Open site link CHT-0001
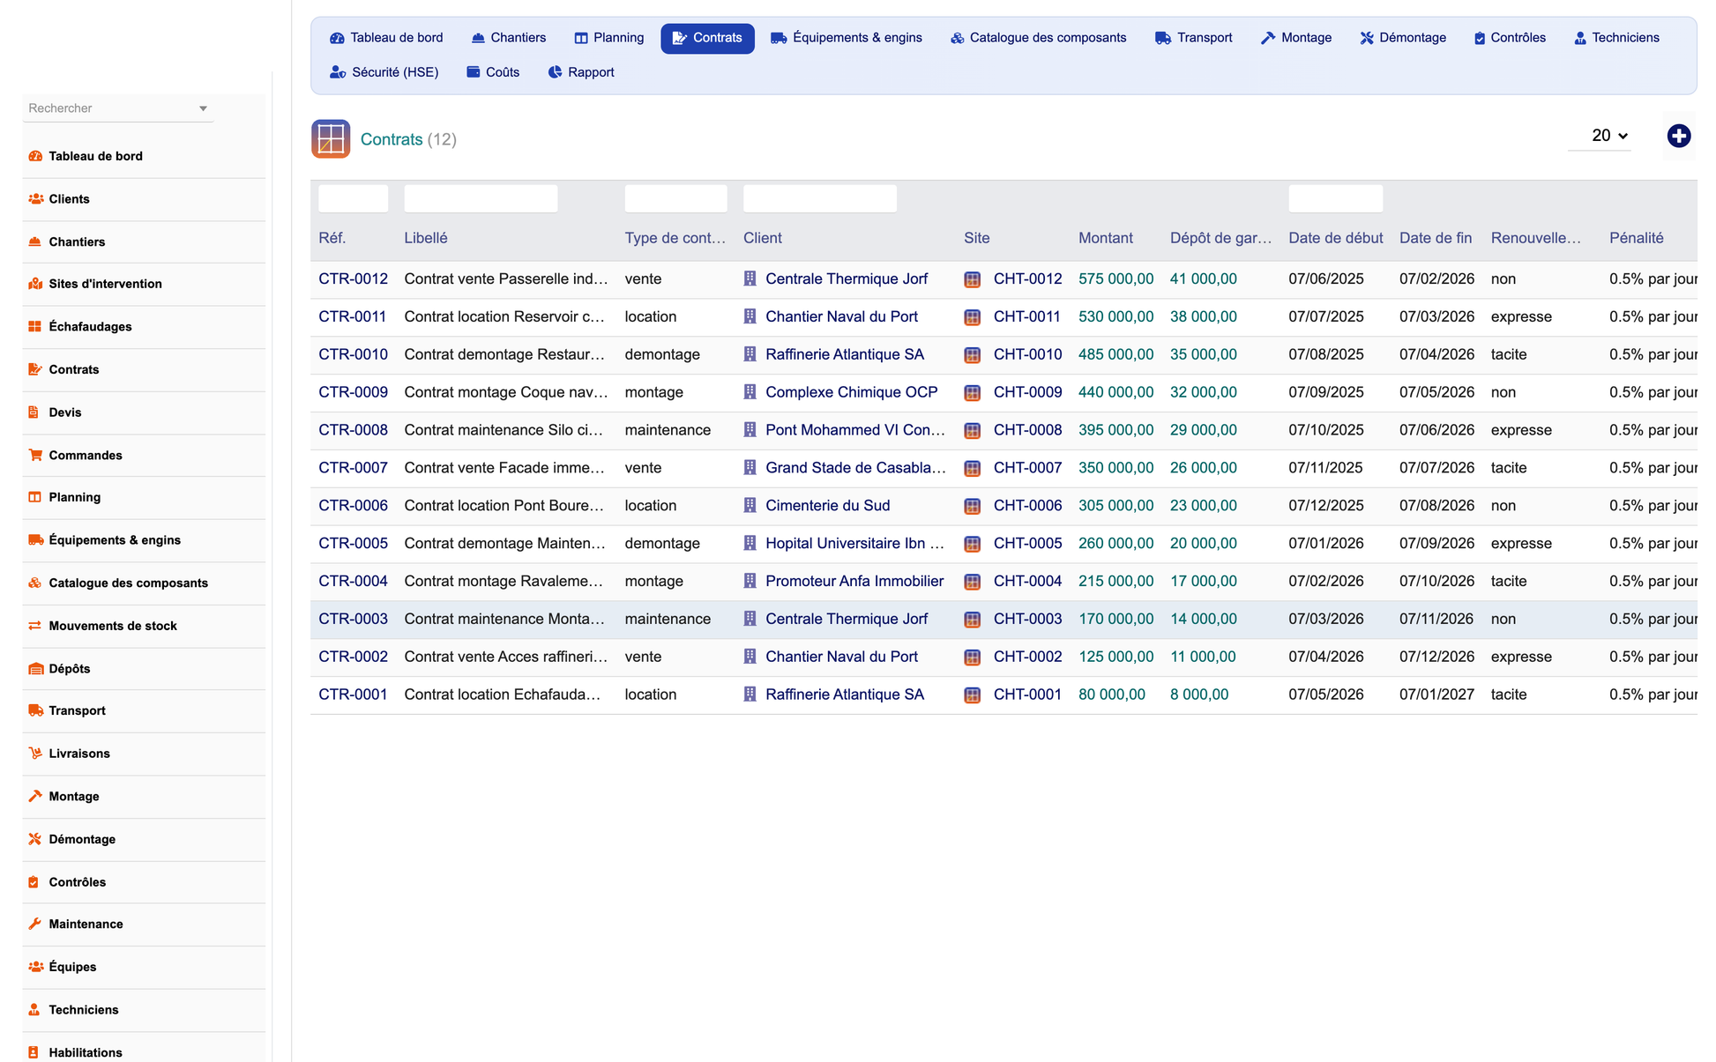The height and width of the screenshot is (1062, 1716). (x=1027, y=694)
